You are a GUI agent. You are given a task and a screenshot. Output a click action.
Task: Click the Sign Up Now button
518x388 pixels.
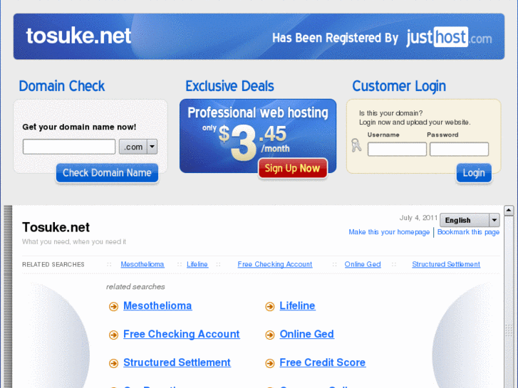(x=293, y=169)
